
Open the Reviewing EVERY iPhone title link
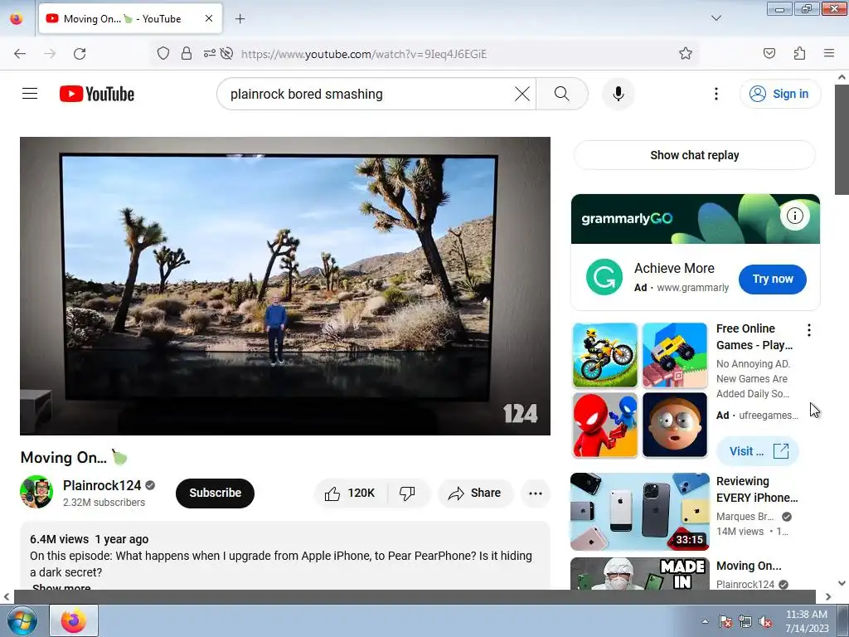[757, 489]
